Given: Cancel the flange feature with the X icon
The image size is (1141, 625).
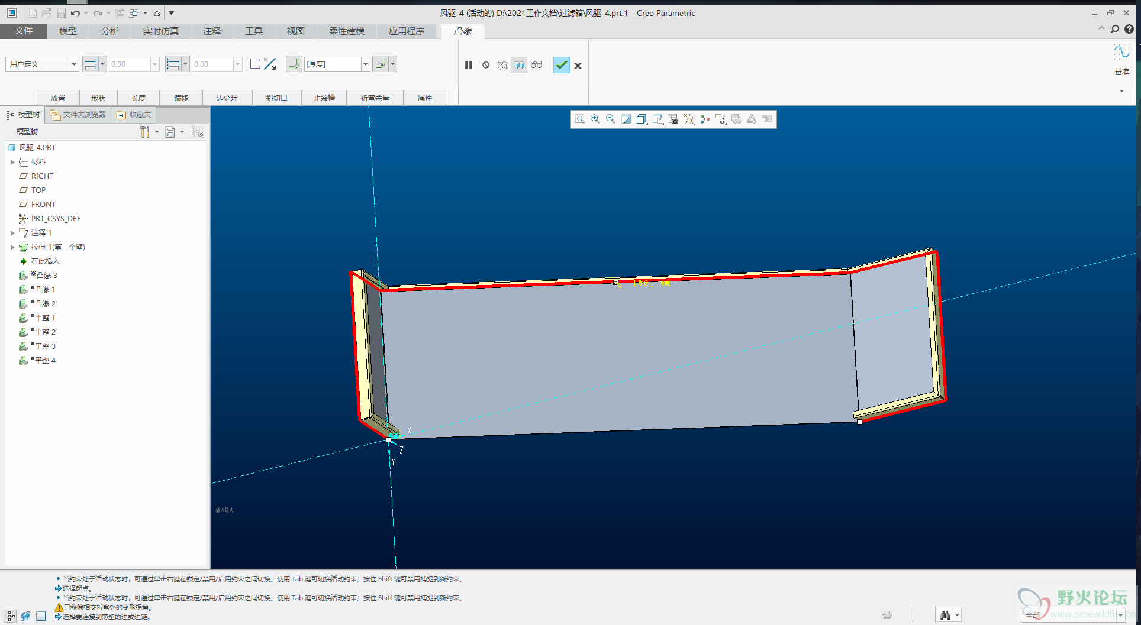Looking at the screenshot, I should tap(578, 66).
